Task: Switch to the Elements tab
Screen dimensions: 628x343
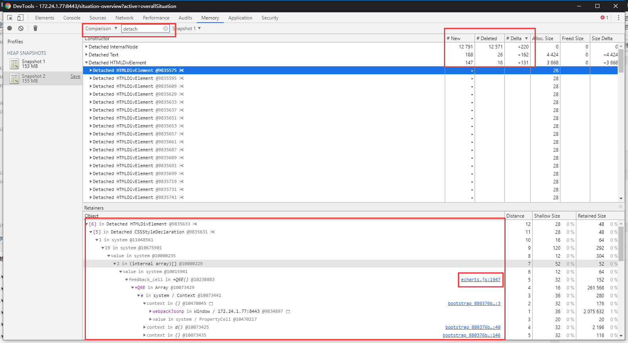Action: click(45, 18)
